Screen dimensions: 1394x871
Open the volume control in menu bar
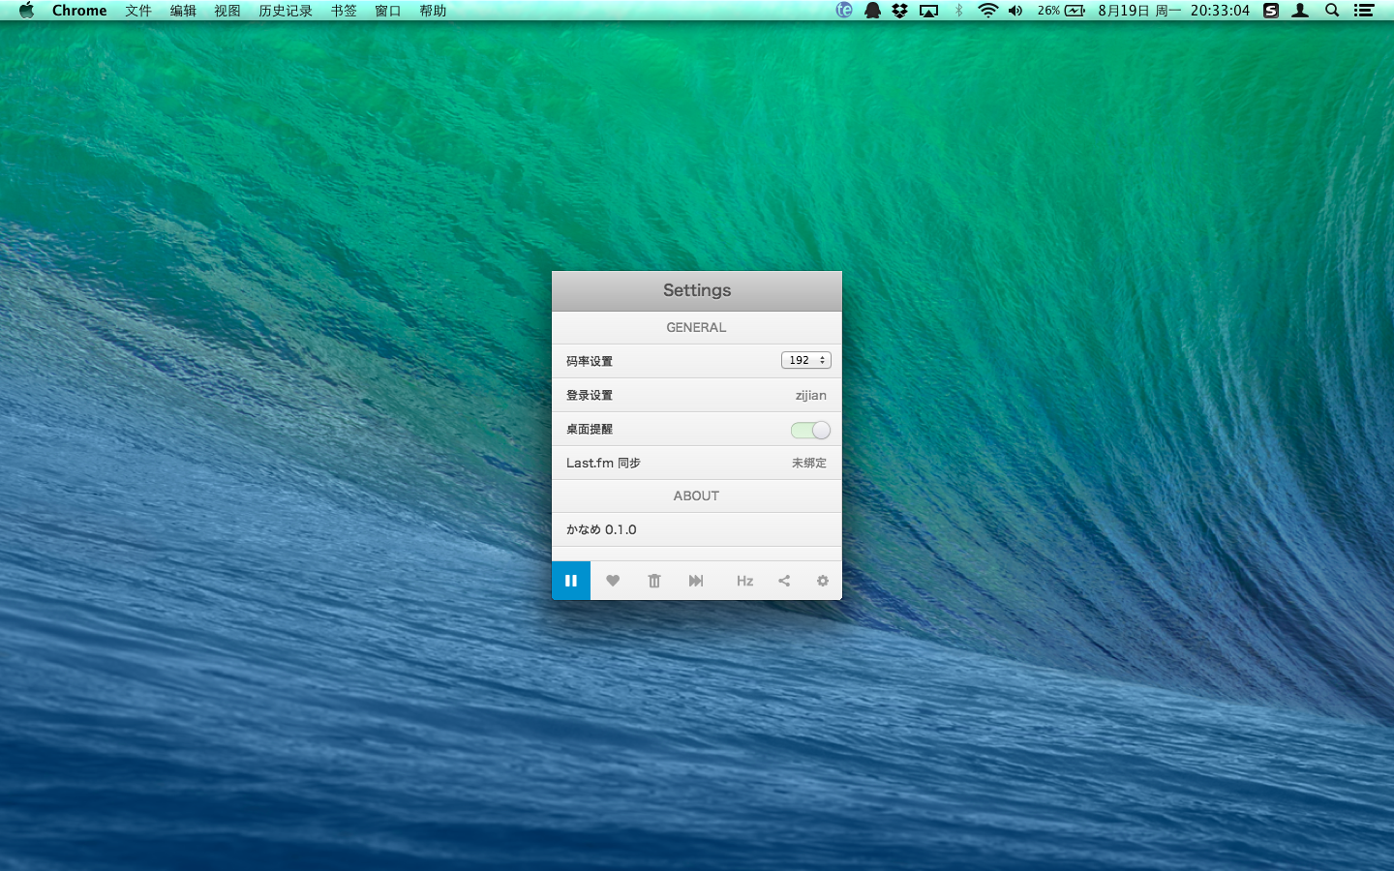(x=1015, y=11)
